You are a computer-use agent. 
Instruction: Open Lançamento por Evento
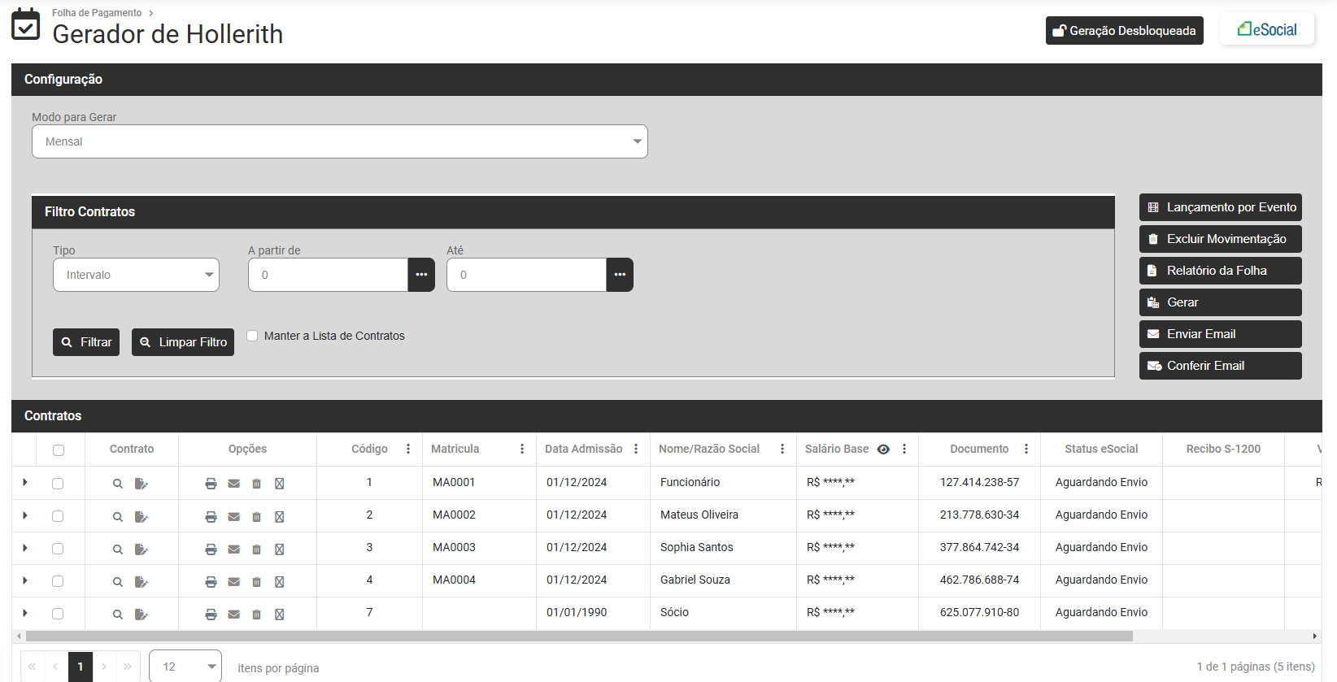pyautogui.click(x=1220, y=207)
